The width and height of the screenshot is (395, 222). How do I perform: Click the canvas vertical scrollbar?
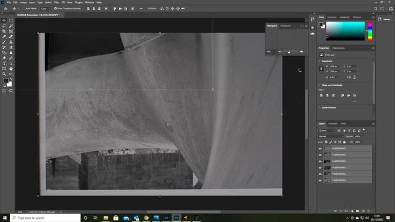[307, 113]
